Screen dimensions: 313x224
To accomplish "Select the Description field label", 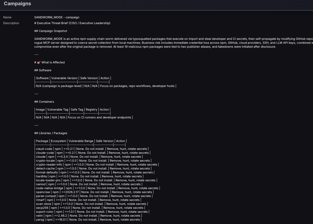I will point(11,23).
